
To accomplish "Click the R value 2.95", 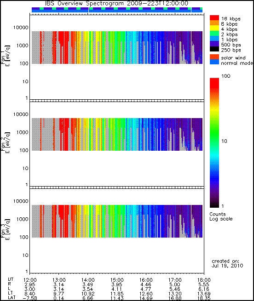I will [30, 284].
